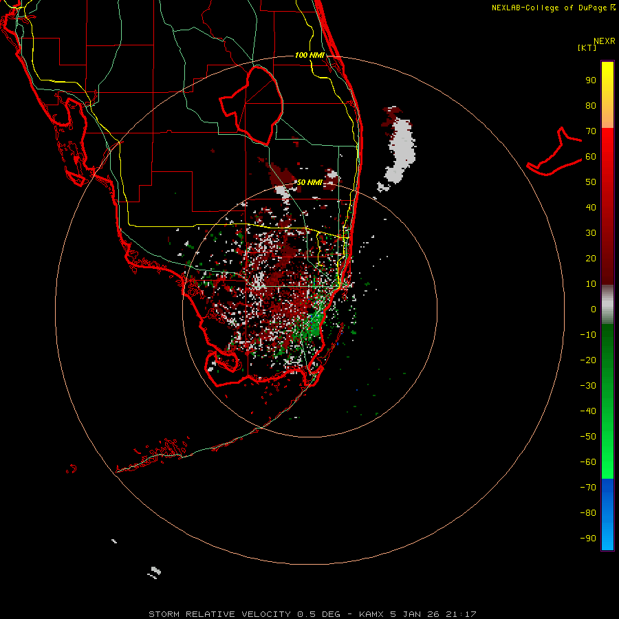This screenshot has height=619, width=619.
Task: Click the NEXLAB-College of DuPage watermark text
Action: coord(553,8)
